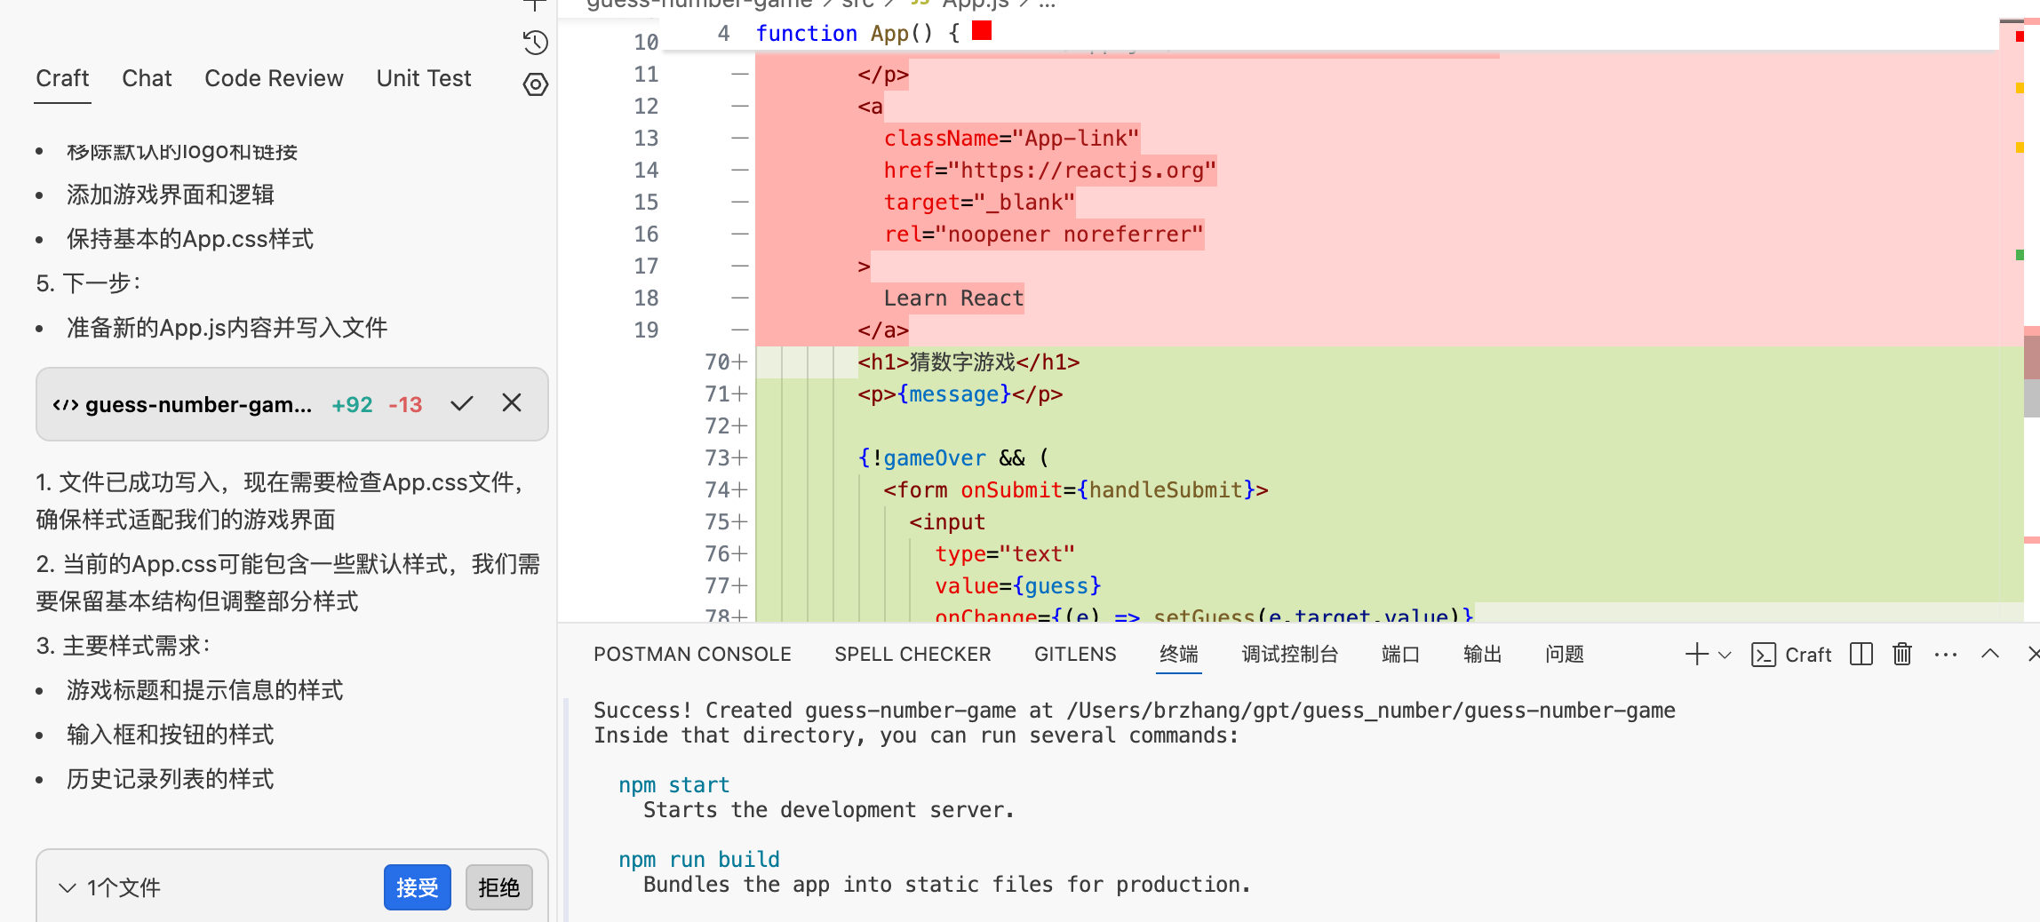2040x922 pixels.
Task: Create a new terminal with plus icon
Action: coord(1696,655)
